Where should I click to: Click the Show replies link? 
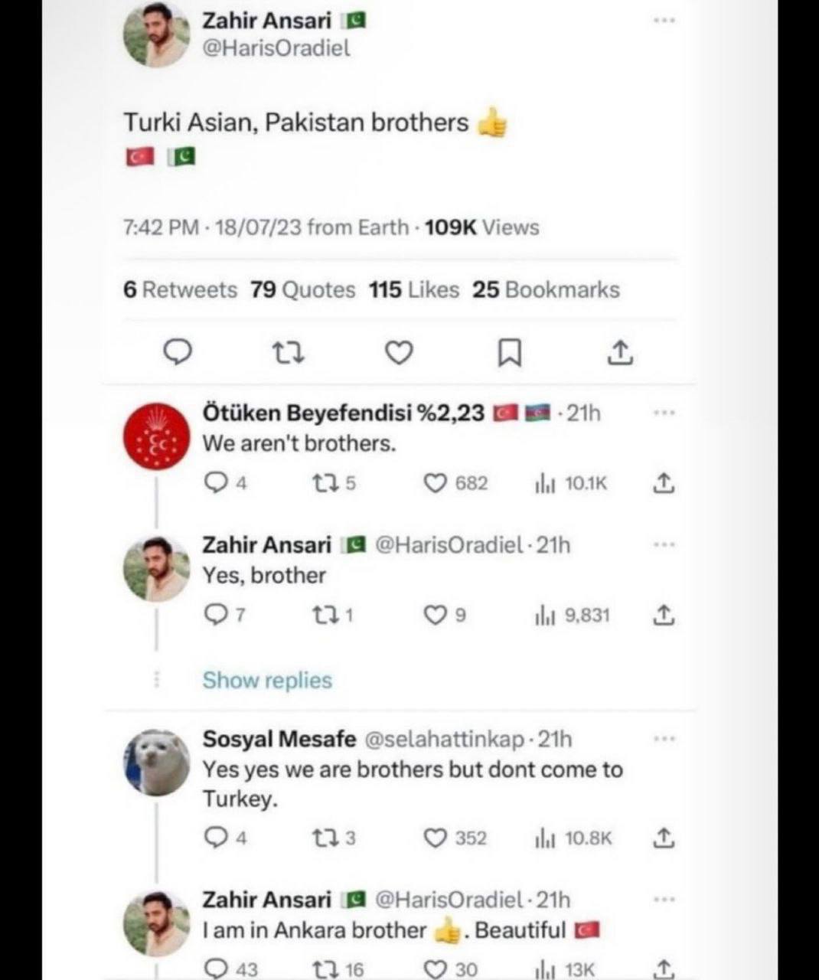(x=267, y=680)
